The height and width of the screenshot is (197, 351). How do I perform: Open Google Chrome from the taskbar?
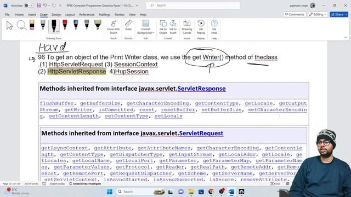[x=211, y=192]
